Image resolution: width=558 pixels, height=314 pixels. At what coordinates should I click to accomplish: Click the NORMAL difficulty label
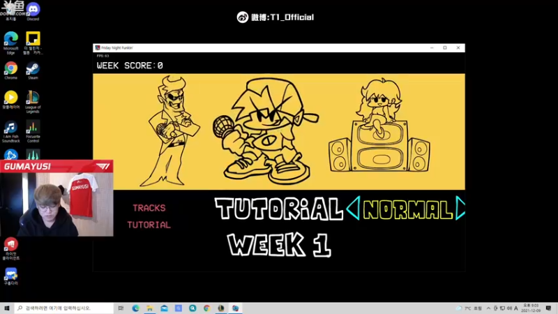pos(408,210)
